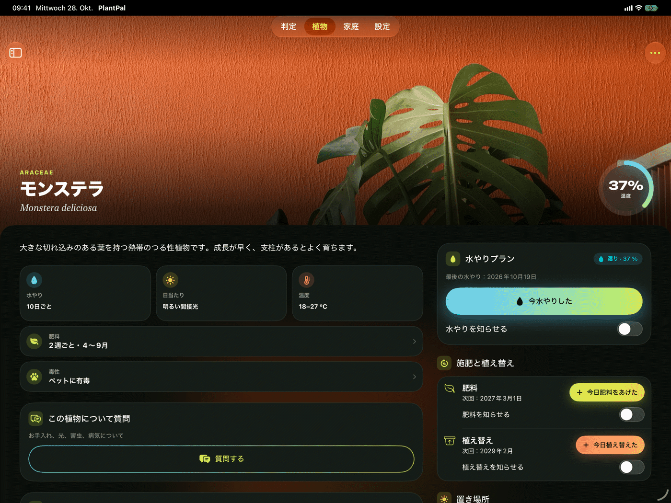671x503 pixels.
Task: Toggle 肥料を知らせる switch
Action: tap(632, 414)
